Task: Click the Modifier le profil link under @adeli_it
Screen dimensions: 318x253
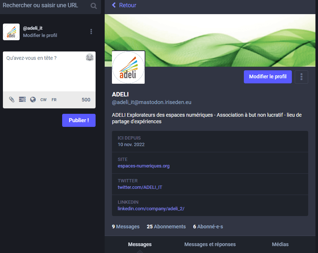Action: [40, 36]
